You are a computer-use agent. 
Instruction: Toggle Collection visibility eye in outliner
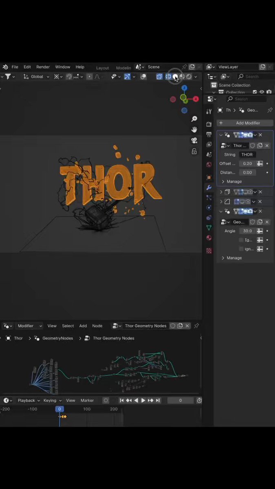click(262, 92)
